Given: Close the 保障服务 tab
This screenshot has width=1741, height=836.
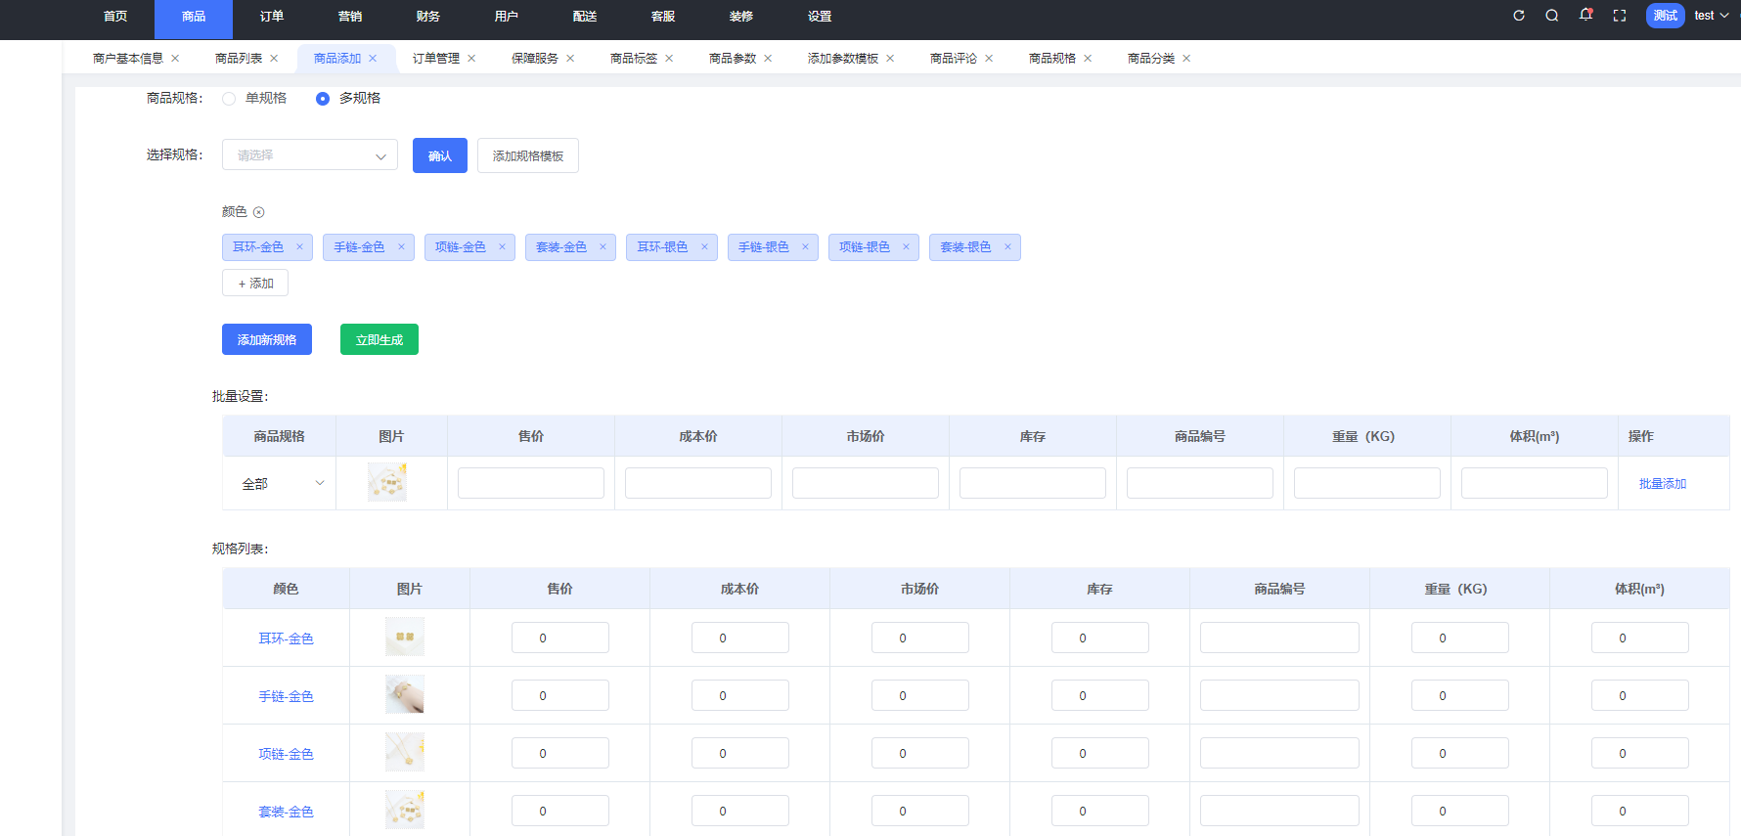Looking at the screenshot, I should tap(570, 59).
